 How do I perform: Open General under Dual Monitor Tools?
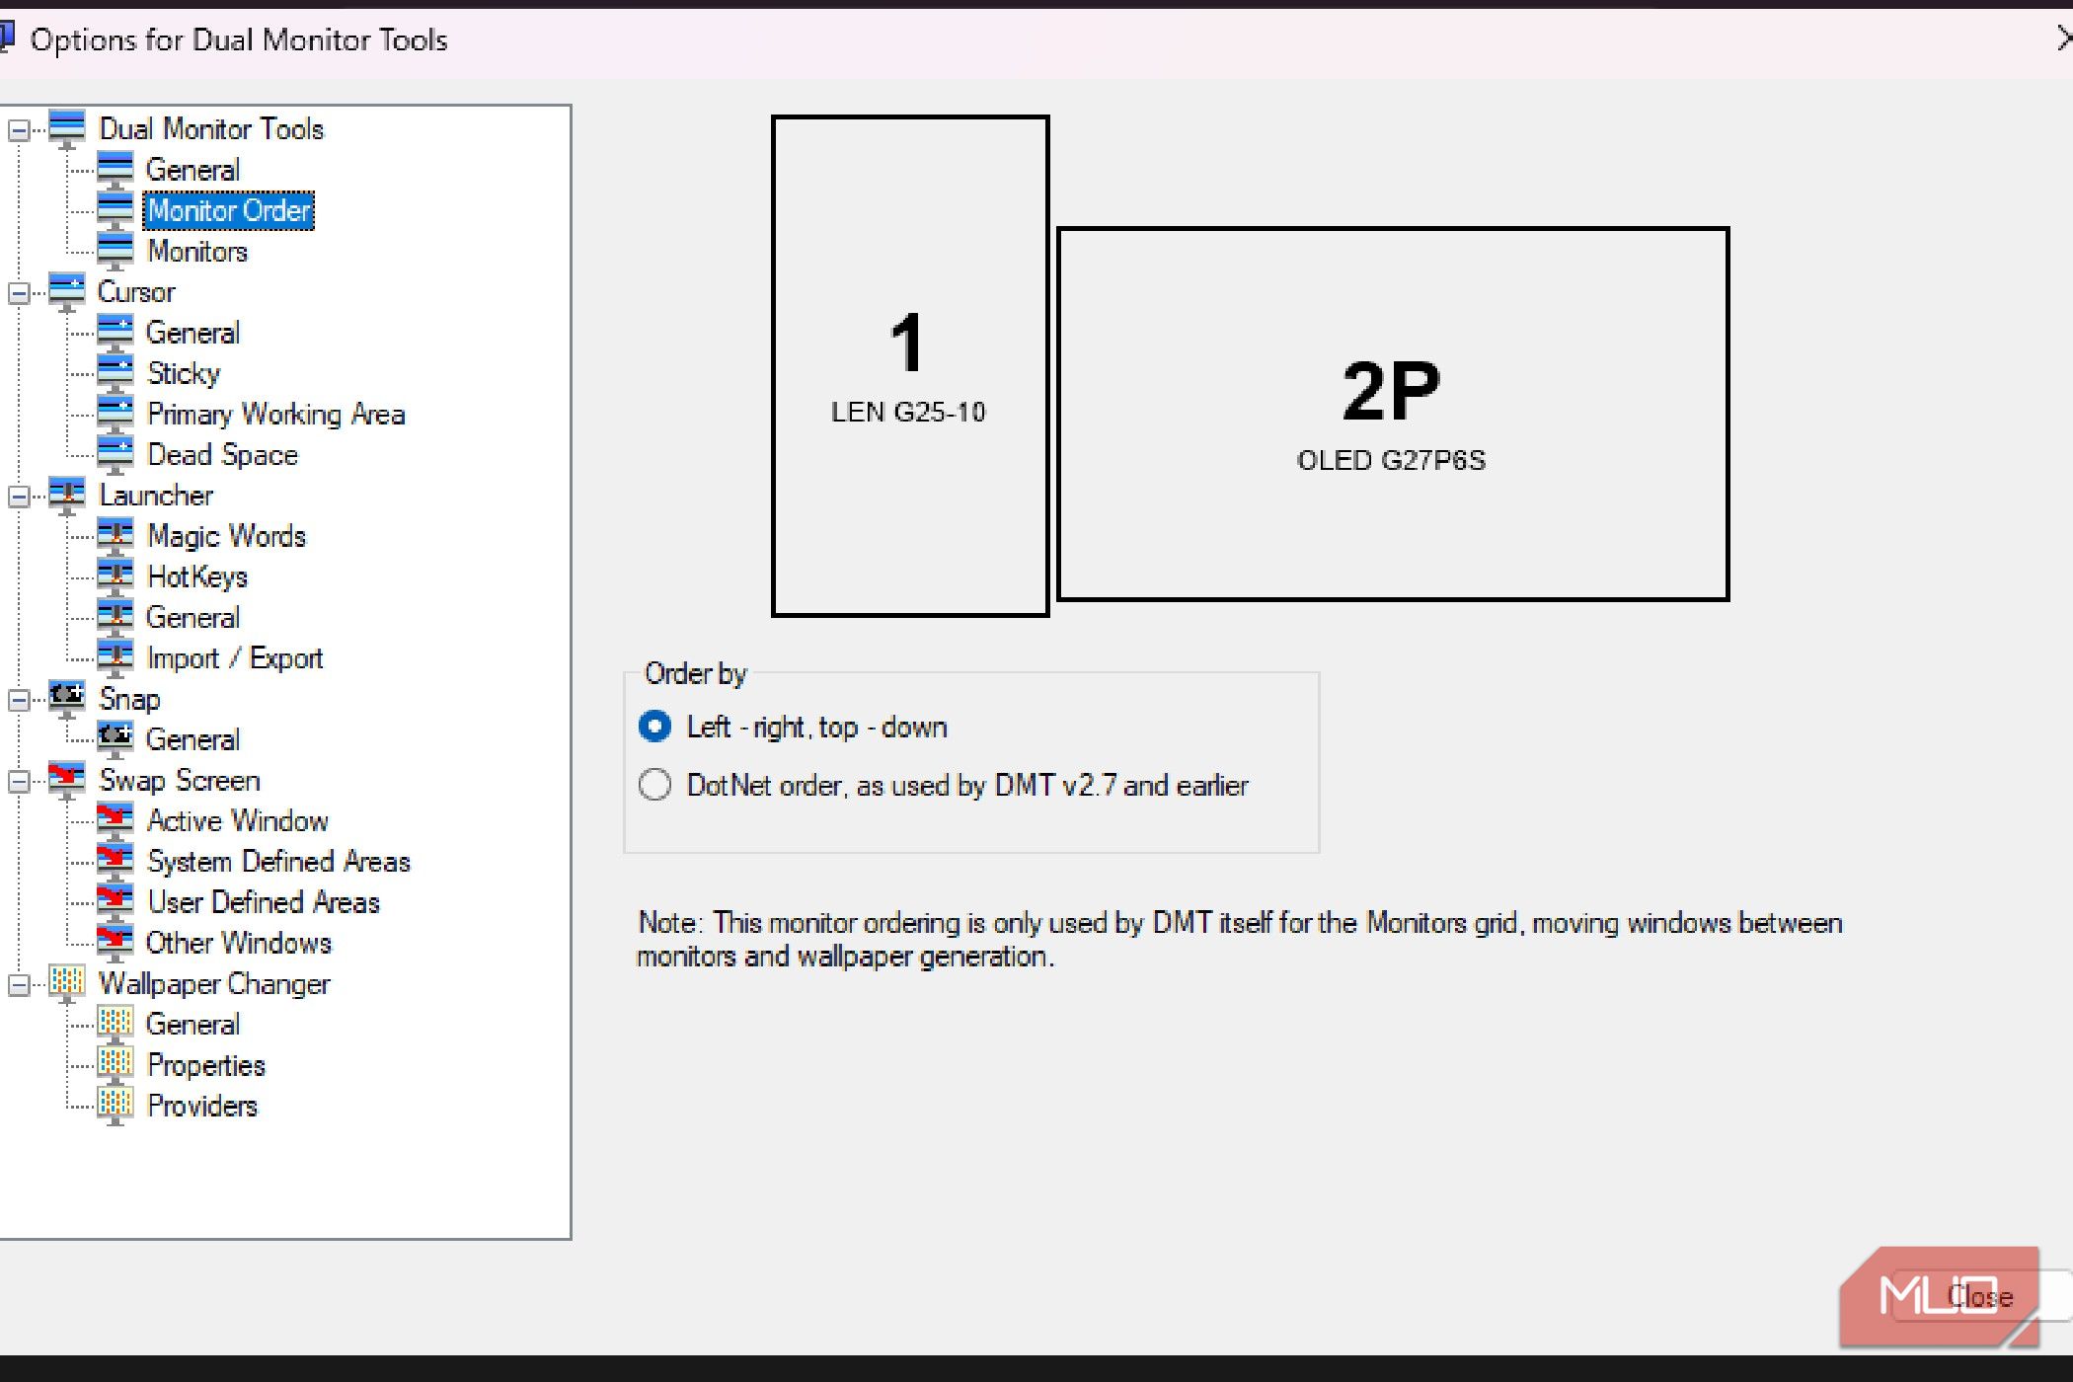coord(192,170)
